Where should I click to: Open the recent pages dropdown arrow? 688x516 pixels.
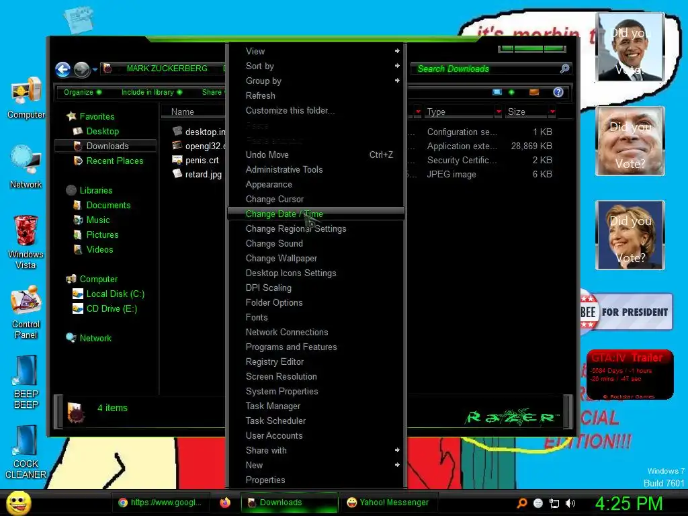pyautogui.click(x=95, y=69)
